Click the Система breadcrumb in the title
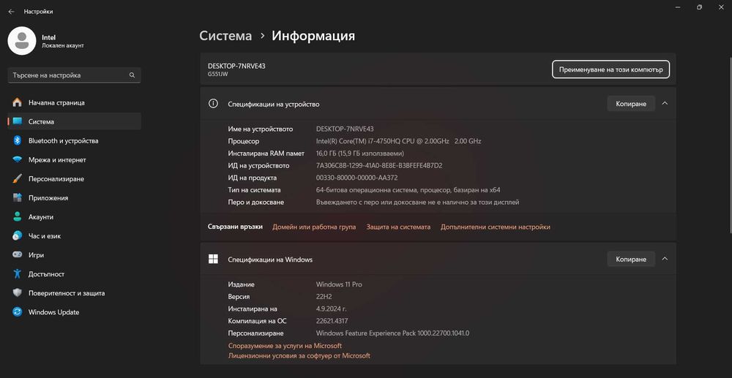 225,36
